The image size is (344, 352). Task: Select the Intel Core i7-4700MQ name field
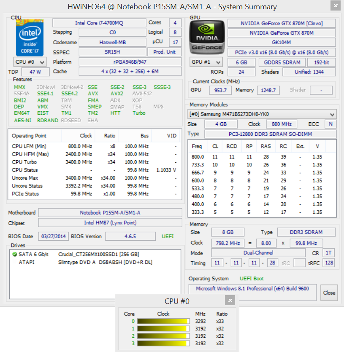tap(99, 23)
